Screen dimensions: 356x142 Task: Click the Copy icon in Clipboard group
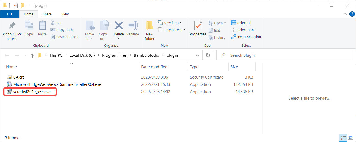click(x=29, y=26)
